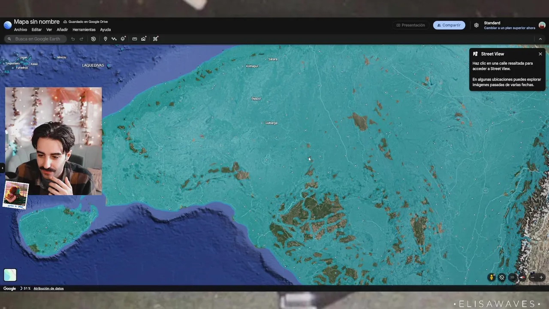
Task: Open 'Atribución de datos' link
Action: click(x=48, y=288)
